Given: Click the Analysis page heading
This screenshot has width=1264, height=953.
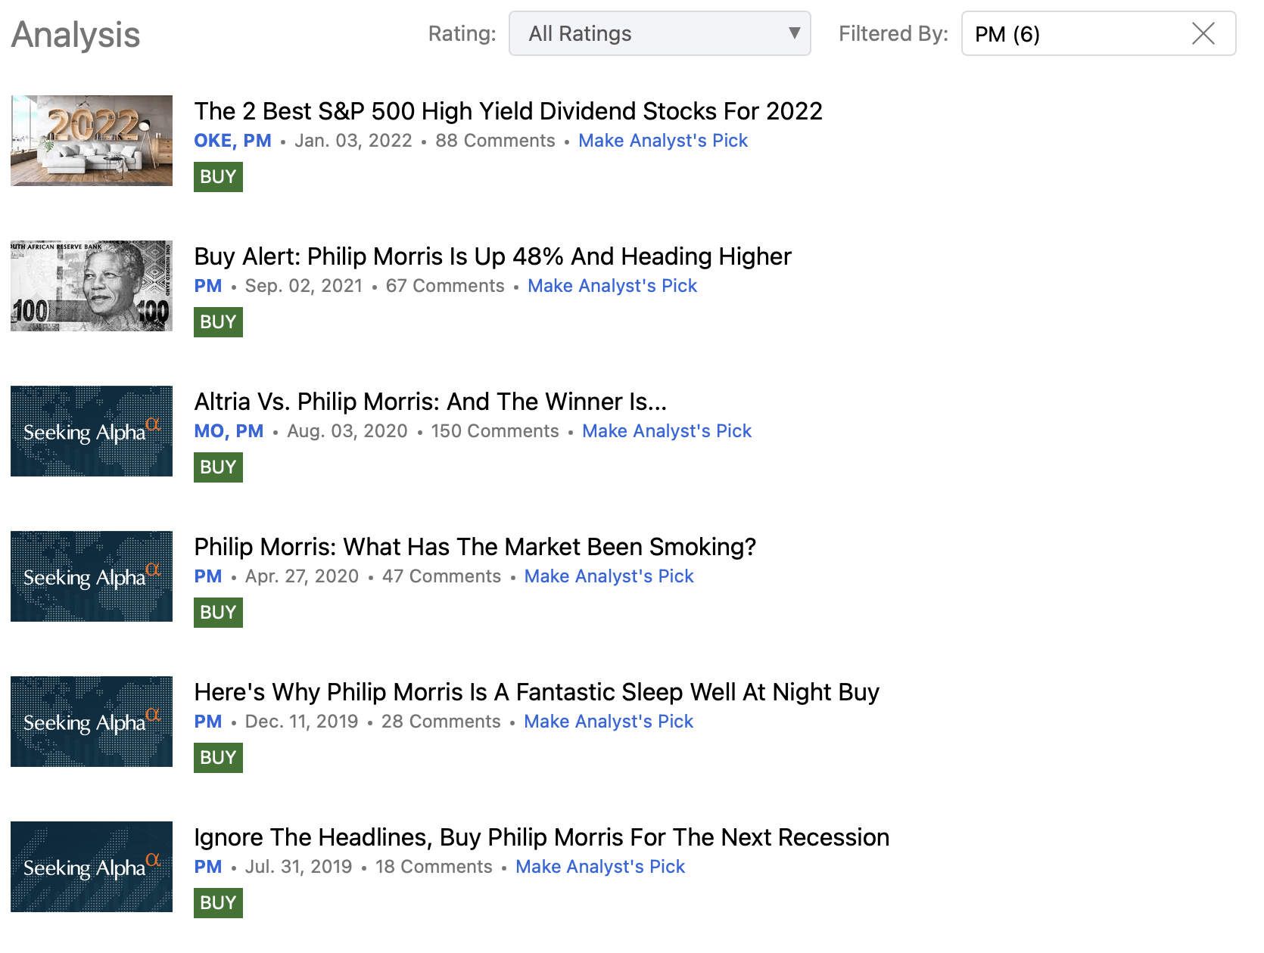Looking at the screenshot, I should point(75,33).
